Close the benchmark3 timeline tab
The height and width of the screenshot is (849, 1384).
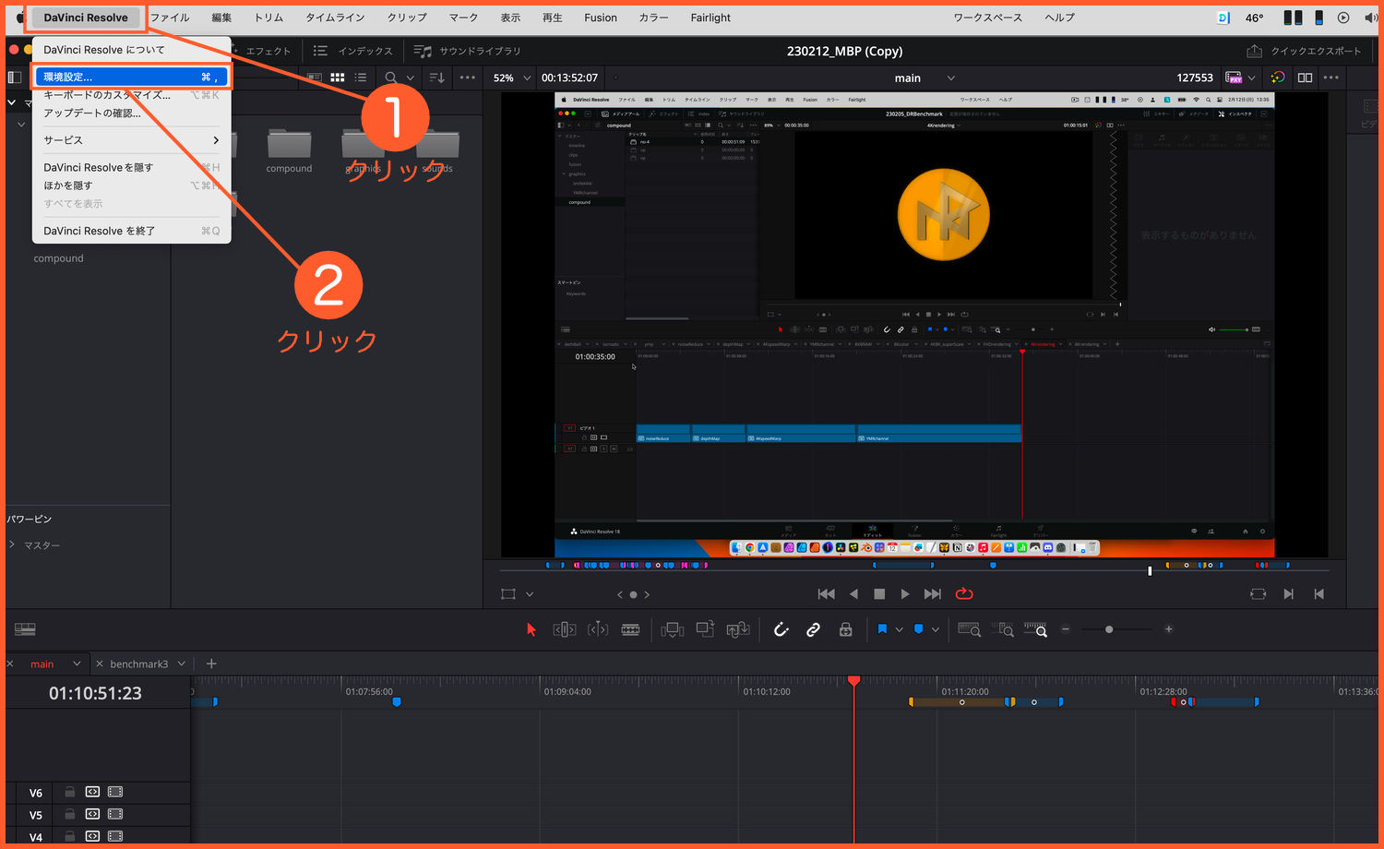point(100,664)
